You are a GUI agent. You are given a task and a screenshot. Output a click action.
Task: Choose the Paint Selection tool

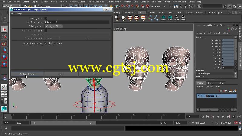tap(4, 44)
